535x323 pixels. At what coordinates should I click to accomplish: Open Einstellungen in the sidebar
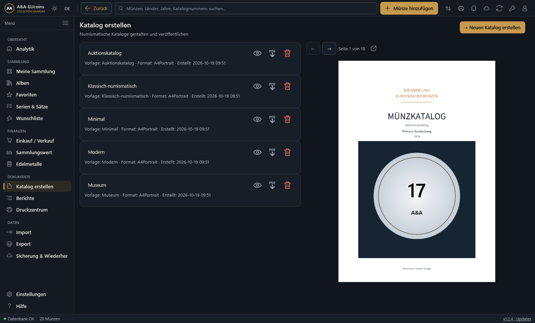pos(37,294)
